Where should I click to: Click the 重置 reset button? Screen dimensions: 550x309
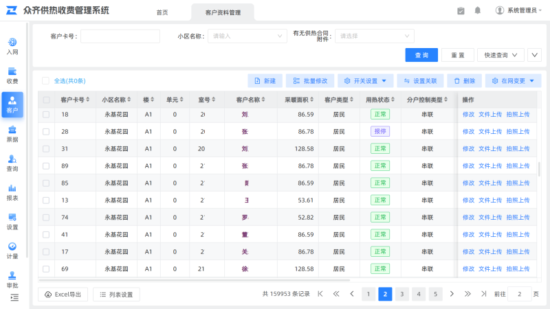pyautogui.click(x=457, y=55)
